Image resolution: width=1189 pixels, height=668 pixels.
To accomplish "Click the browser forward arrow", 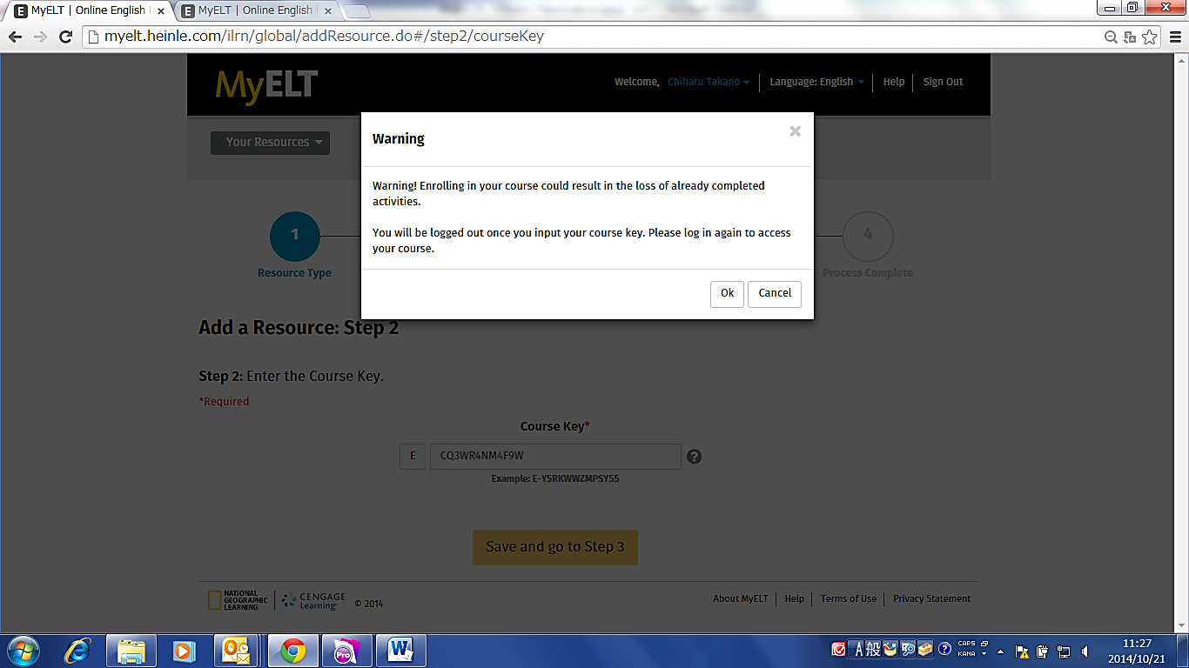I will 40,37.
